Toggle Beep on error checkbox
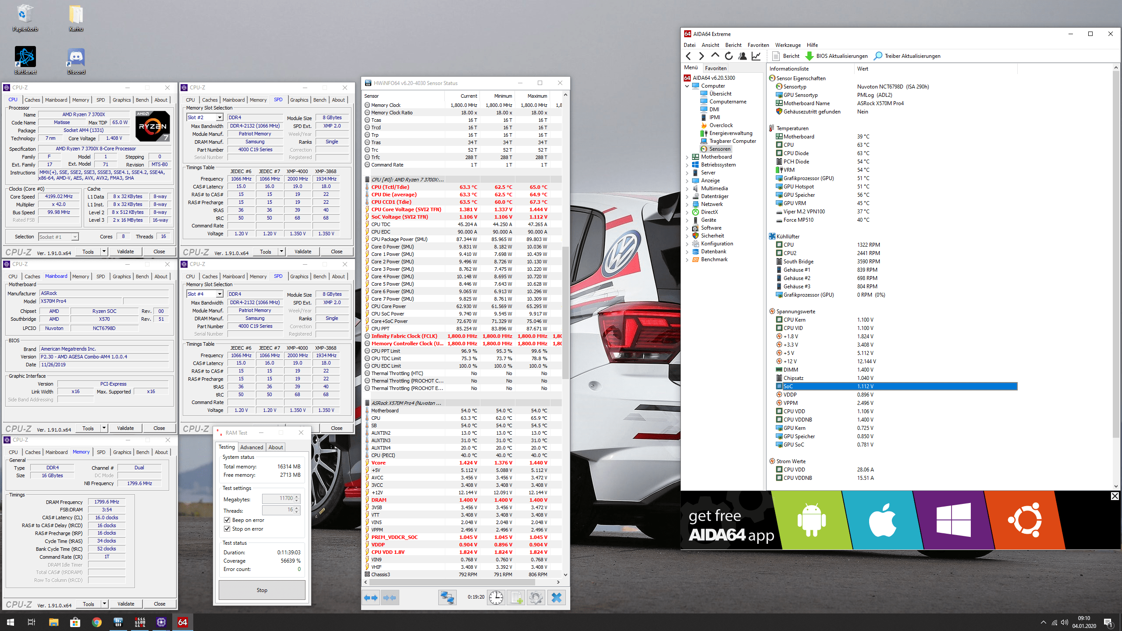Image resolution: width=1122 pixels, height=631 pixels. tap(227, 520)
